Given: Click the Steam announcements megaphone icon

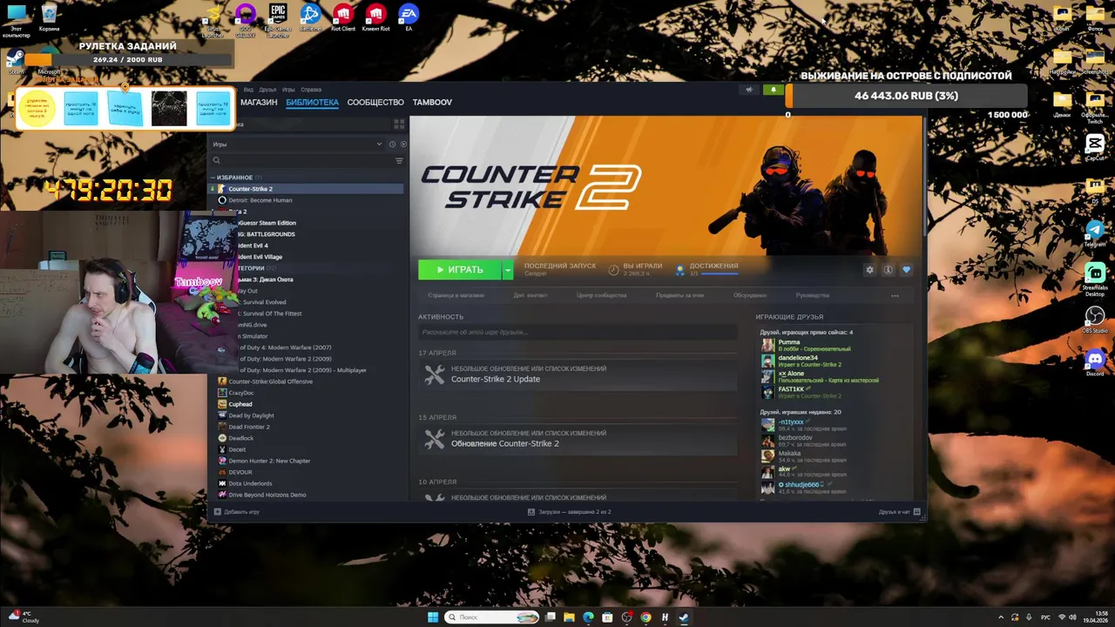Looking at the screenshot, I should (x=748, y=90).
